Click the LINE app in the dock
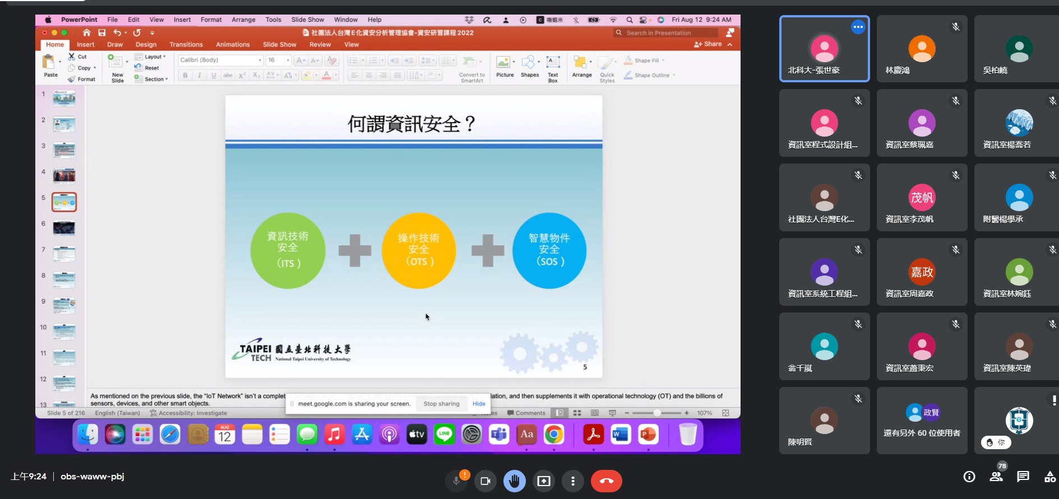Image resolution: width=1059 pixels, height=499 pixels. (444, 434)
